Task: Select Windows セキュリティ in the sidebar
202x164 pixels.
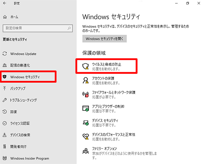Action: click(x=25, y=77)
